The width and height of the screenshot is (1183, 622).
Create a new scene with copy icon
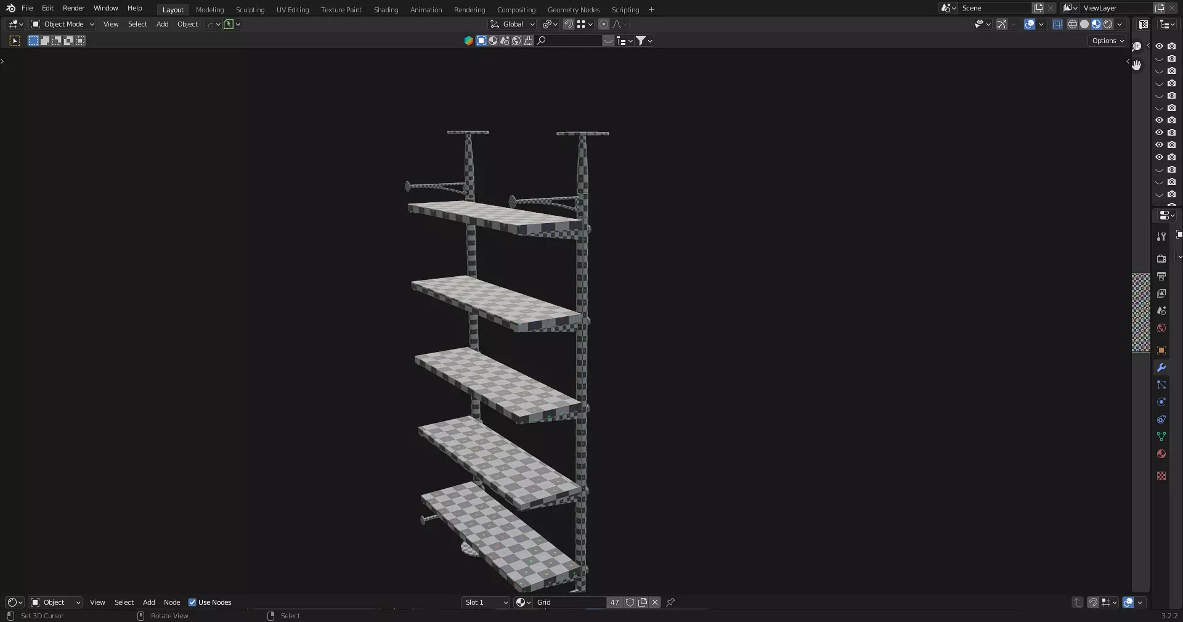[x=1038, y=8]
